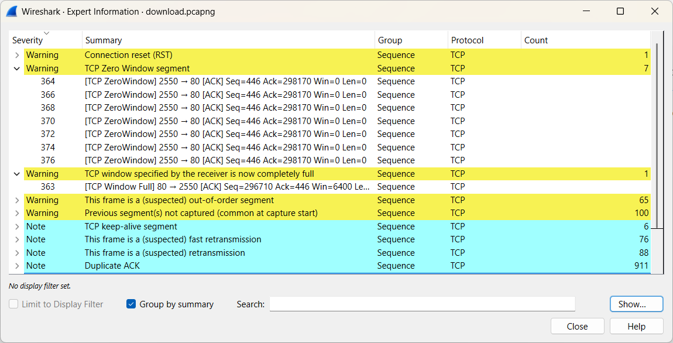Select packet 364 ZeroWindow entry
673x343 pixels.
225,81
